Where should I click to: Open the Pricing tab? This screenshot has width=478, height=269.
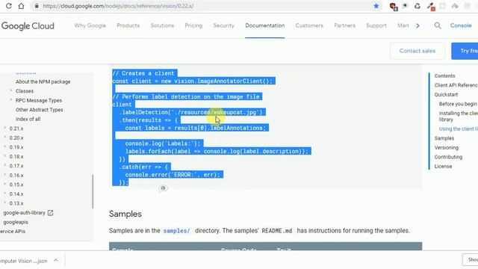pos(193,25)
